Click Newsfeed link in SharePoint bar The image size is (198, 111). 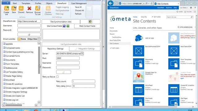coord(161,8)
